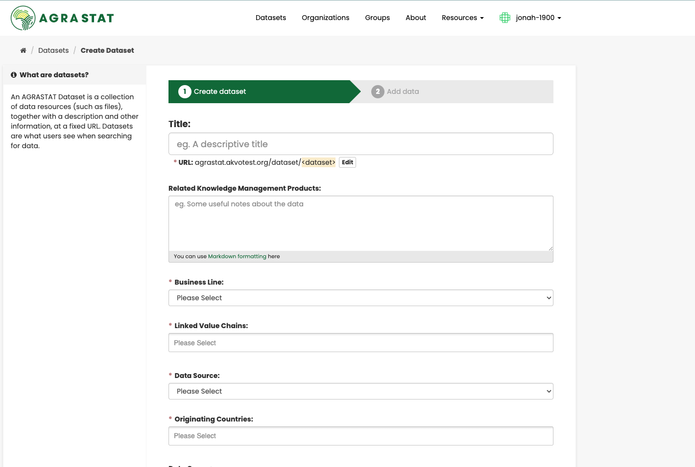Expand the Resources dropdown menu
The width and height of the screenshot is (695, 467).
[x=463, y=18]
